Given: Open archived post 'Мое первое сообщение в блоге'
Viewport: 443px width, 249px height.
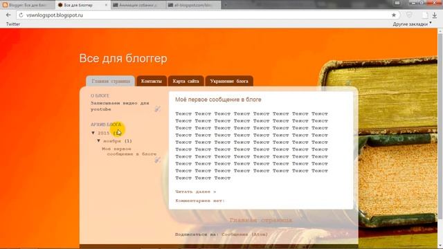Looking at the screenshot, I should tap(129, 151).
